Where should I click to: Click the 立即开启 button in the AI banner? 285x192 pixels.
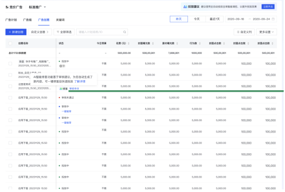click(268, 7)
